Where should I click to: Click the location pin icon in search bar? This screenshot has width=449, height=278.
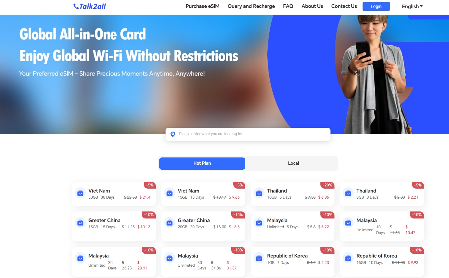pos(173,134)
